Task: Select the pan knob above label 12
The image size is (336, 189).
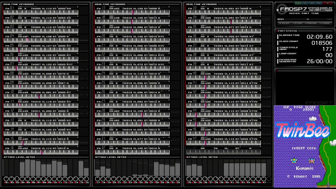Action: [x=65, y=179]
